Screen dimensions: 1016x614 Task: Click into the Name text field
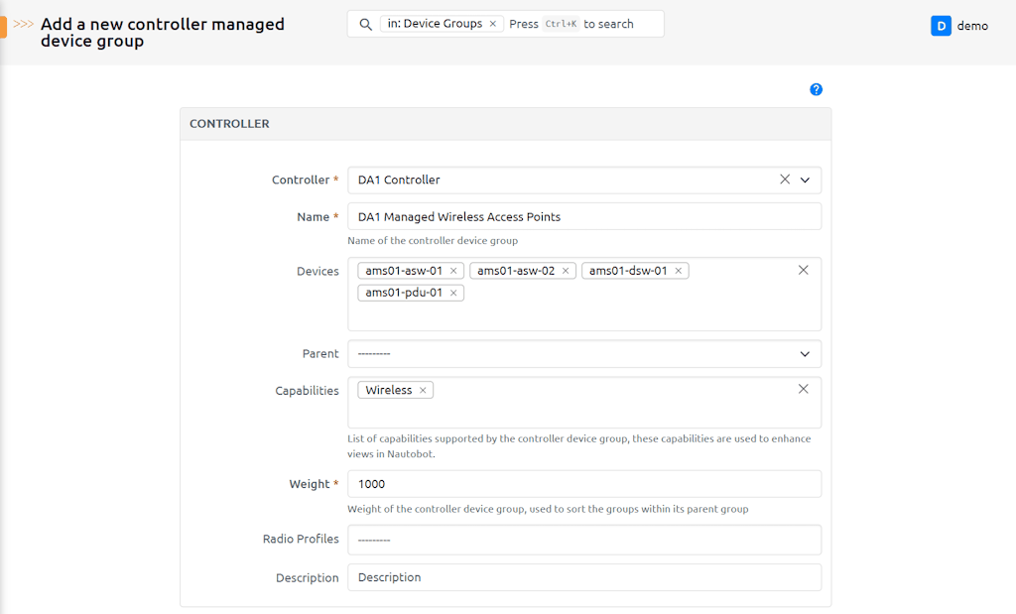(583, 216)
